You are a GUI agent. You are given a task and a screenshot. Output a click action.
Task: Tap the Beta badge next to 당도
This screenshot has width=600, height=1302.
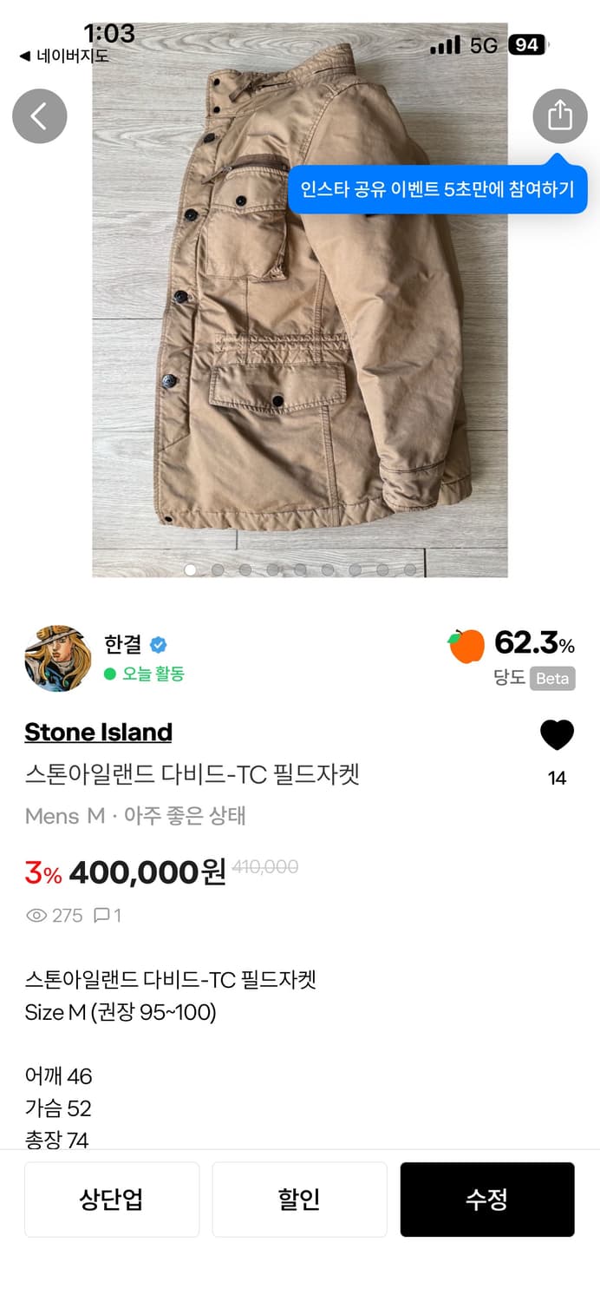tap(552, 679)
